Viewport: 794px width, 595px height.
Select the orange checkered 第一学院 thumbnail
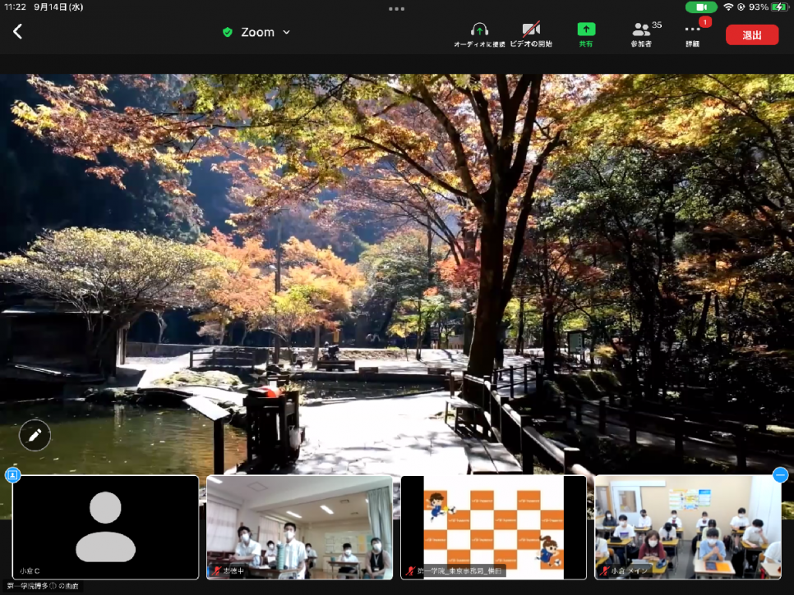point(493,527)
